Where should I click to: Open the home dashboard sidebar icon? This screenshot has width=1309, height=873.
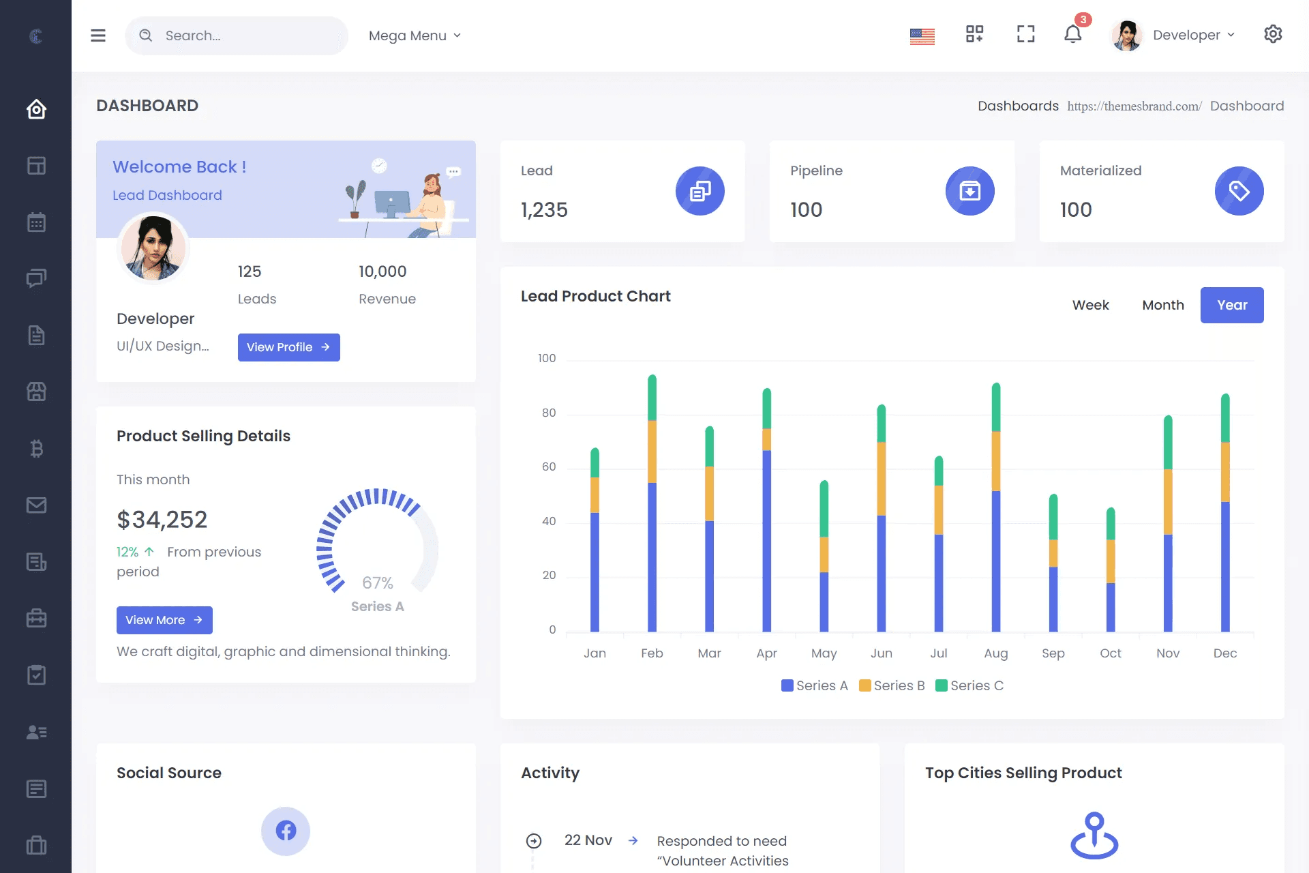36,109
